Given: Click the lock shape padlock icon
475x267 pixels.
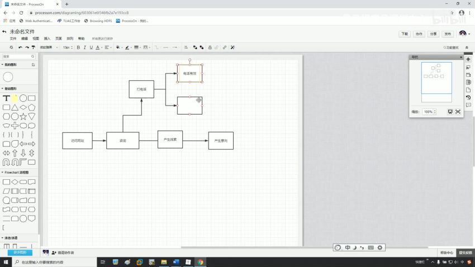Looking at the screenshot, I should 210,47.
